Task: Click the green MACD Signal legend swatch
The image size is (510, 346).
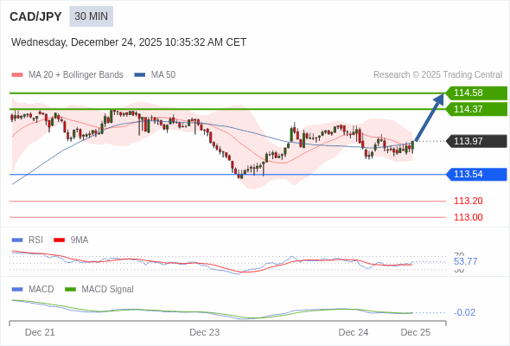Action: (x=70, y=290)
